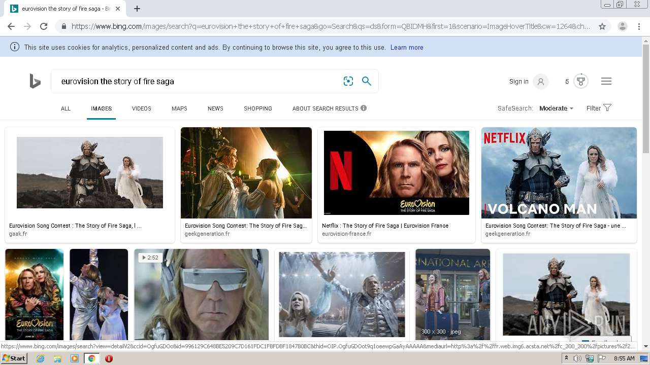Image resolution: width=650 pixels, height=365 pixels.
Task: Open Chrome profile icon
Action: [623, 26]
